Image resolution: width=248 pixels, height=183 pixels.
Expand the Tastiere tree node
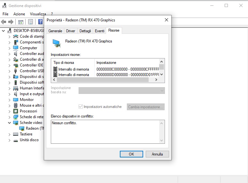9,134
